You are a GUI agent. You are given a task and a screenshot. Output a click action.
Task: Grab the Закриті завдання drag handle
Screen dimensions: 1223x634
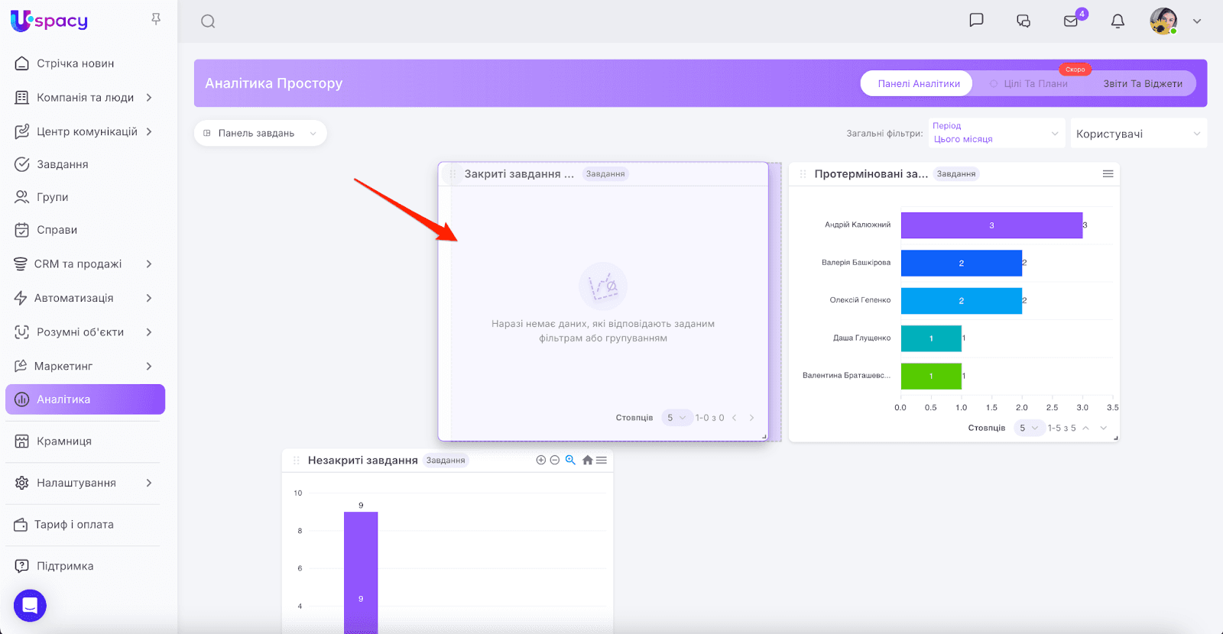(x=453, y=174)
